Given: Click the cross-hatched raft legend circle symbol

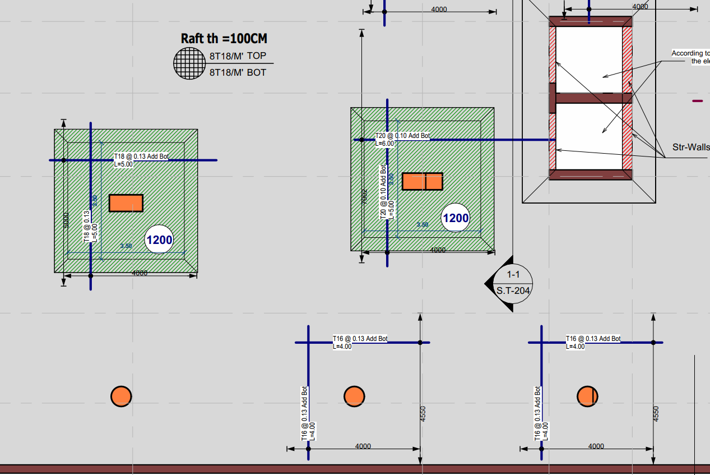Looking at the screenshot, I should click(x=190, y=63).
